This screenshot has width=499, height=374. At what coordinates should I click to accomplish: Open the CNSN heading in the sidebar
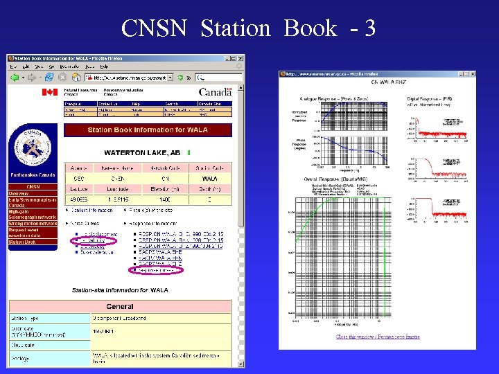point(33,187)
